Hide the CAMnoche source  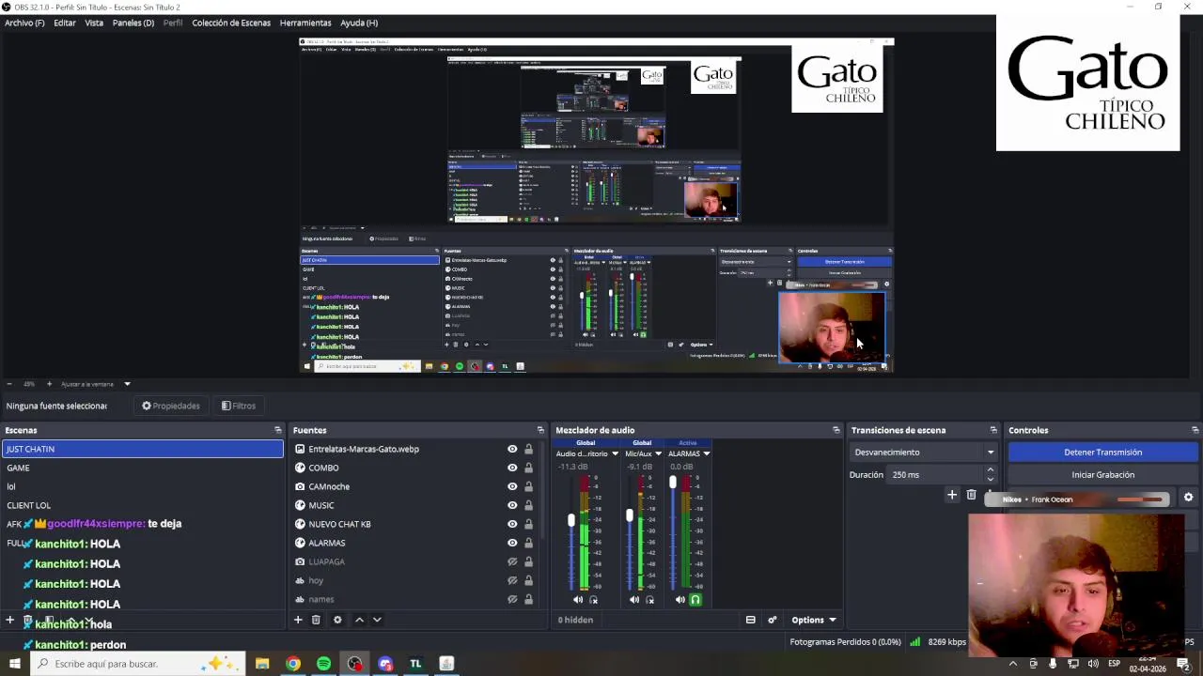coord(512,486)
